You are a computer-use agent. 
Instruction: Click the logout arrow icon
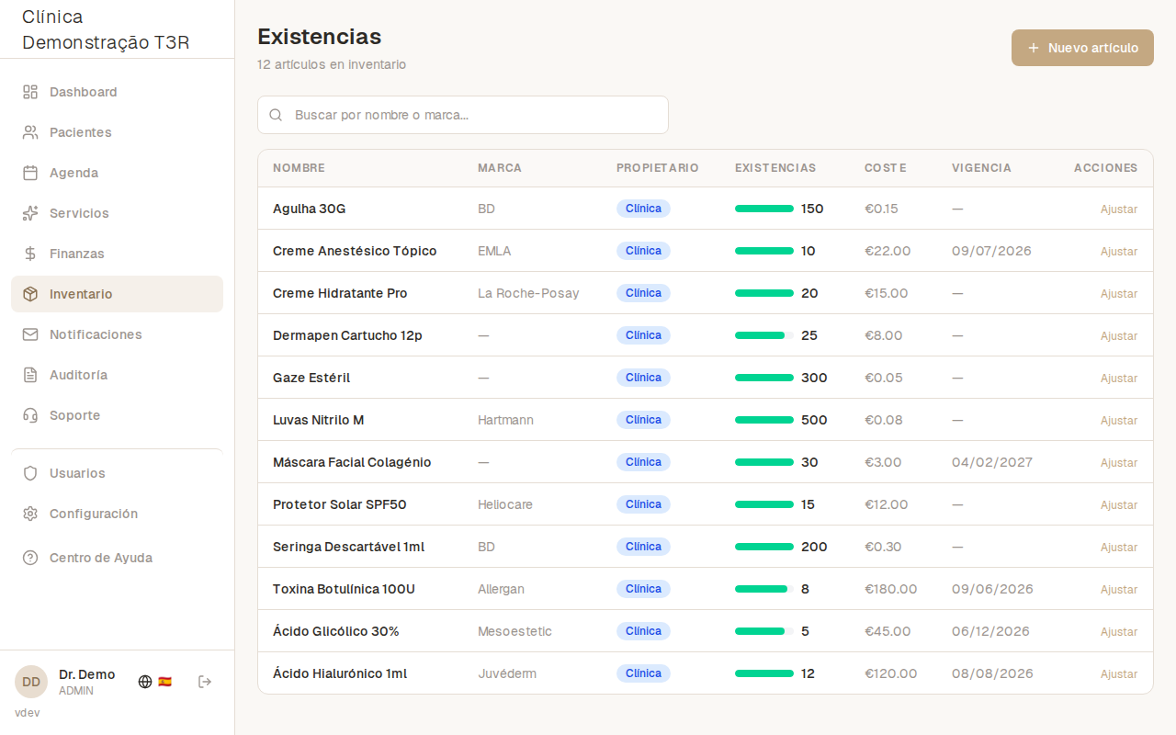coord(205,682)
